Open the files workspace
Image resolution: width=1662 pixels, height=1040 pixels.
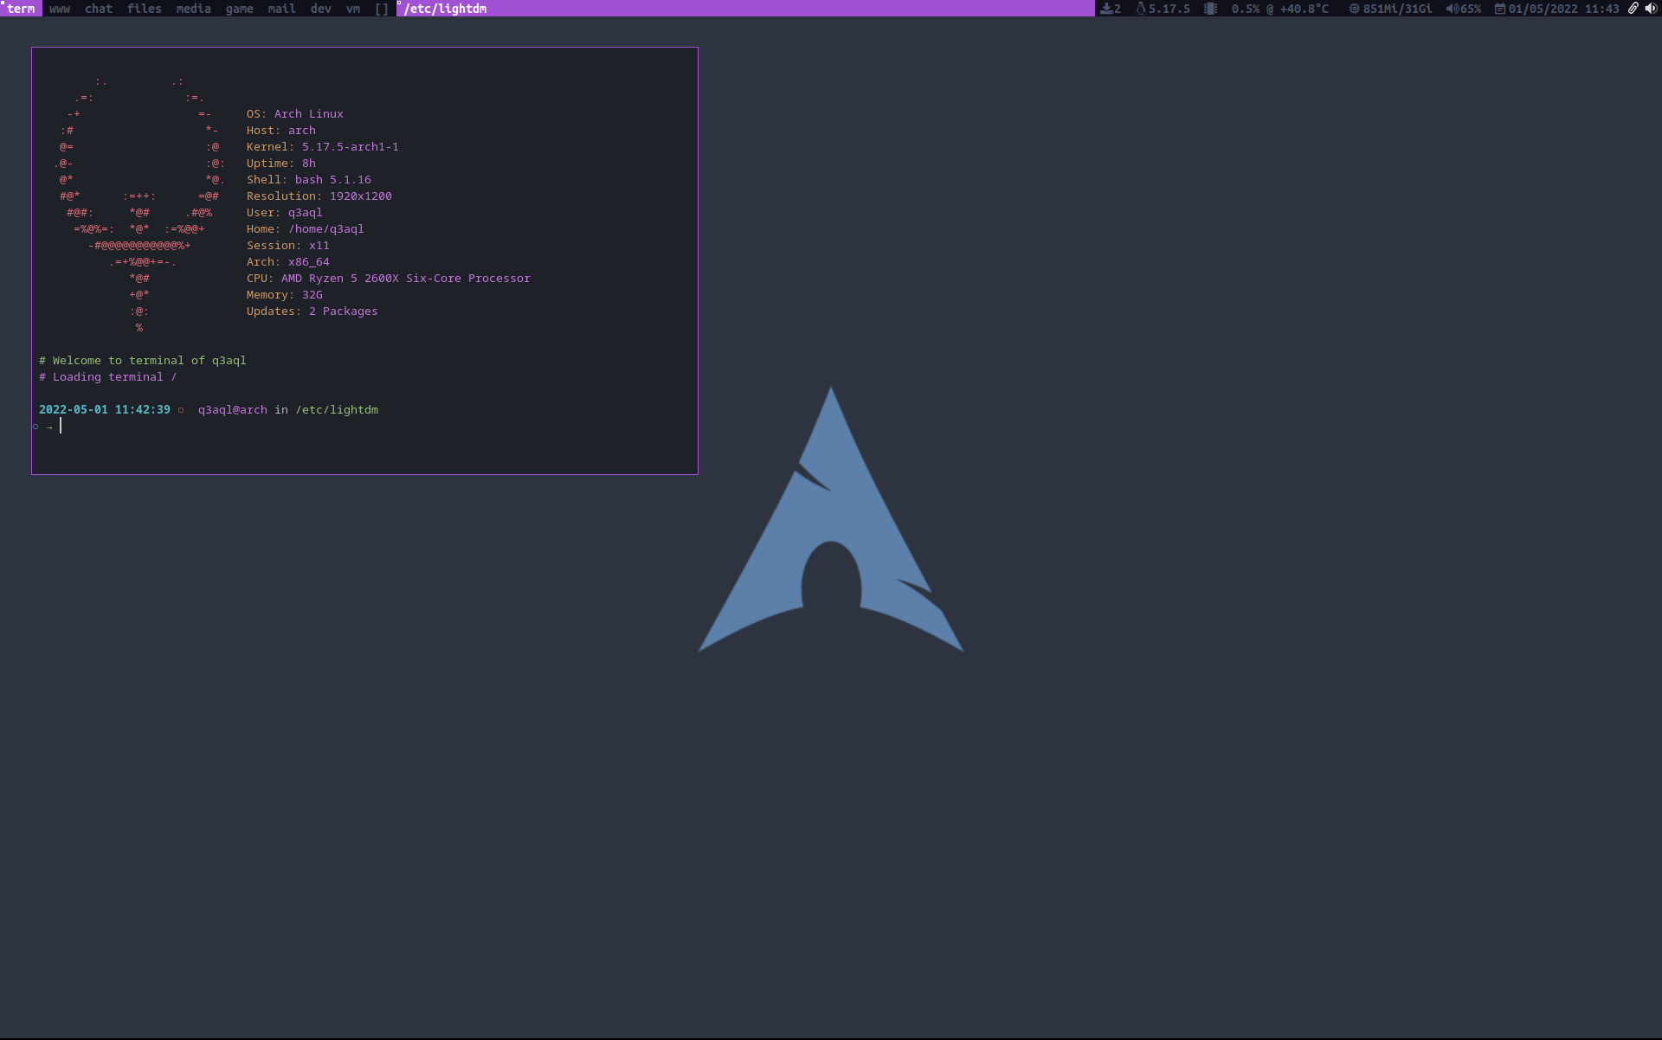pos(145,9)
